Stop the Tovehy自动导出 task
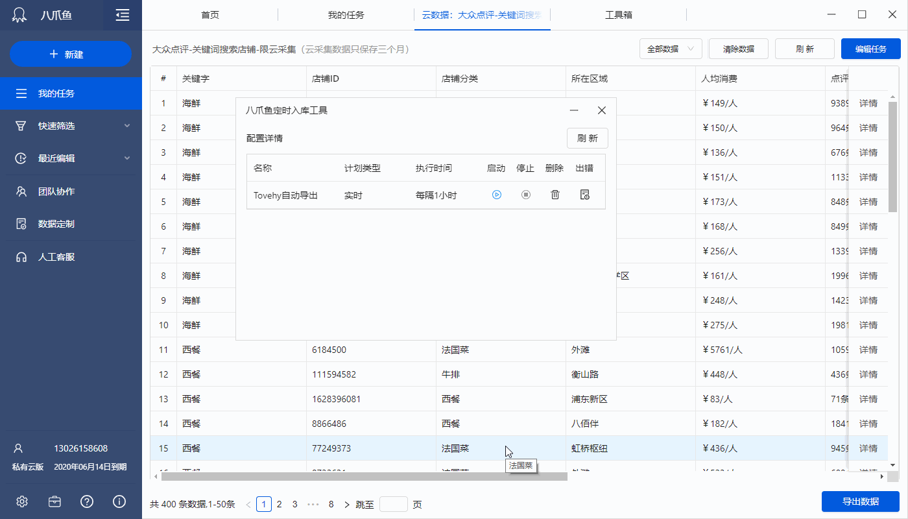Viewport: 908px width, 519px height. pos(525,194)
